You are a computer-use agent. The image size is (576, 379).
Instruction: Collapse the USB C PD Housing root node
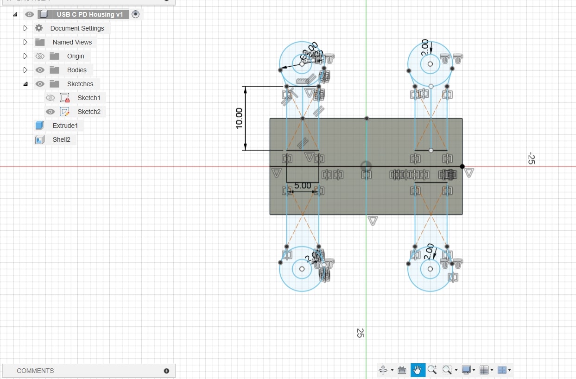15,14
